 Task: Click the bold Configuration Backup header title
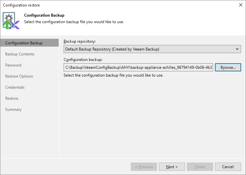click(44, 15)
